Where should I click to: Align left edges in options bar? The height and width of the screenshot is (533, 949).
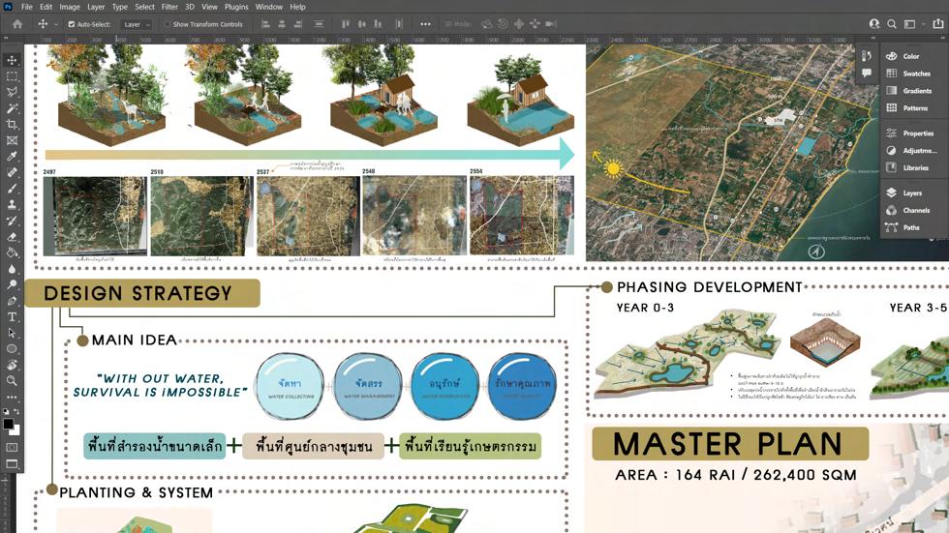[265, 24]
